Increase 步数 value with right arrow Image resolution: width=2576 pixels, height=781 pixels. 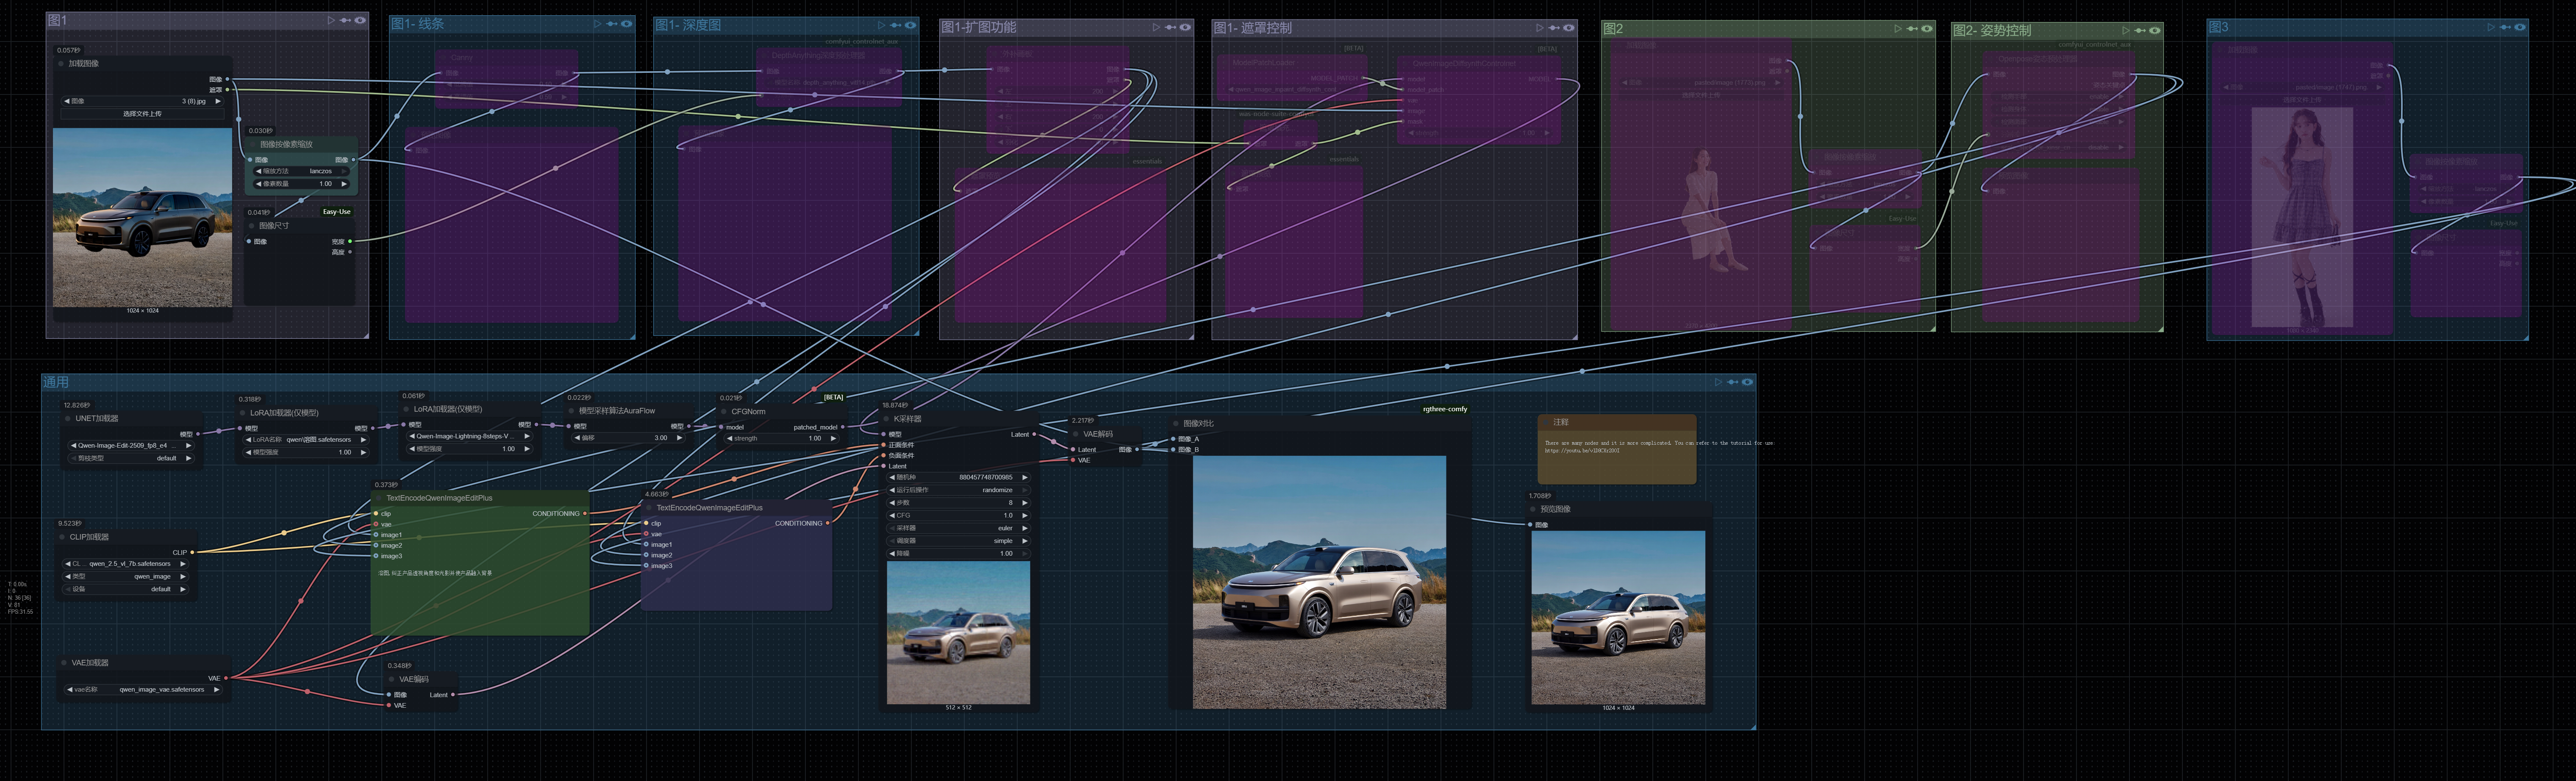(x=1025, y=503)
